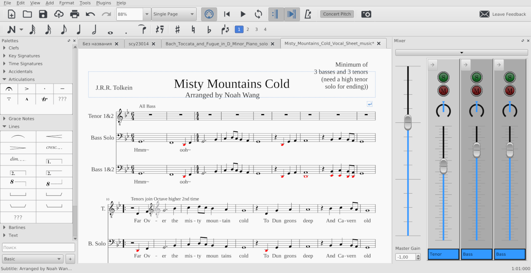Select the whole note duration

[110, 32]
